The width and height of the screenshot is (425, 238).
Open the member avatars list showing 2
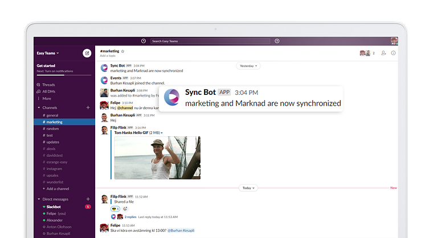click(x=367, y=53)
